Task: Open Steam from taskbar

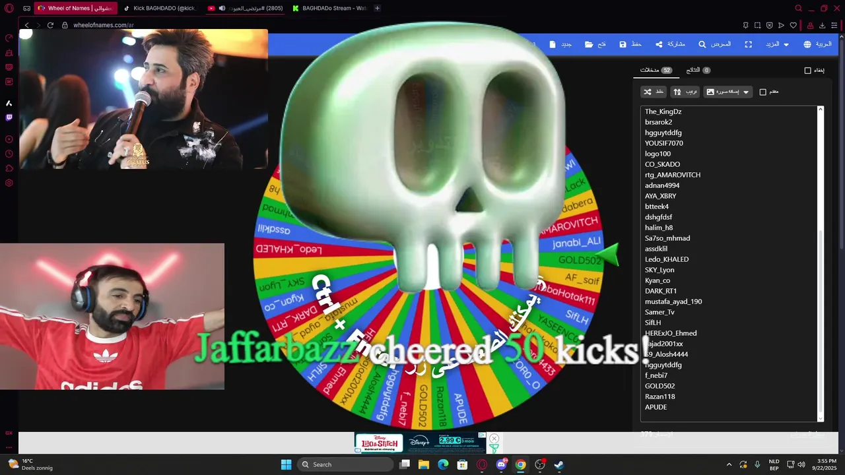Action: click(x=559, y=464)
